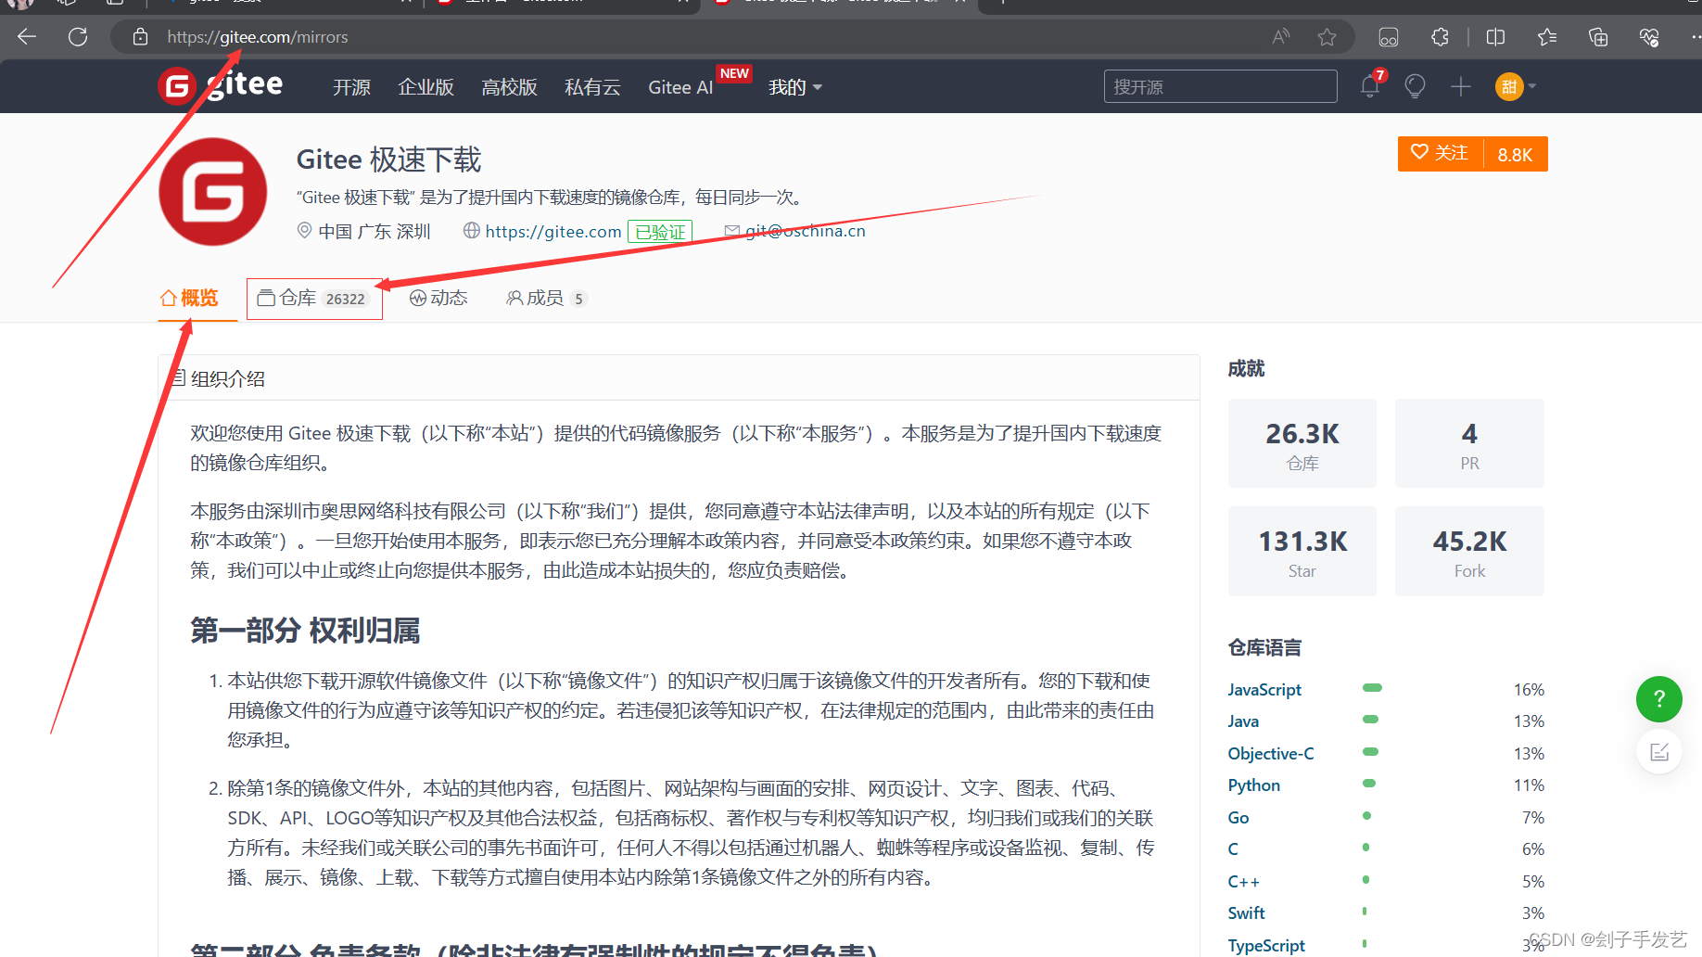The width and height of the screenshot is (1702, 957).
Task: Open the 26.3K 仓库 achievement card
Action: tap(1302, 443)
